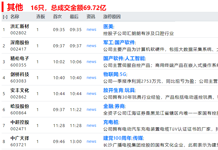The image size is (218, 150).
Task: Click the 10:02 first-limit time
Action: pos(59,62)
